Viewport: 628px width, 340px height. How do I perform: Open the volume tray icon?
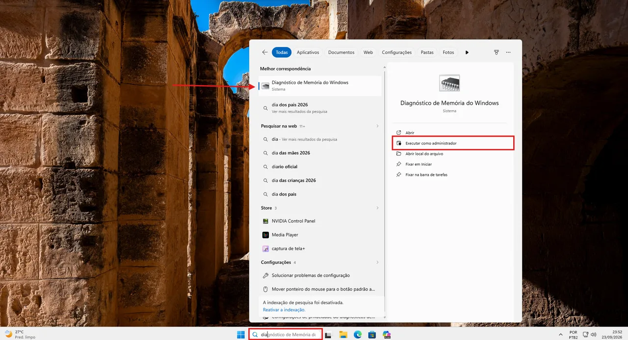coord(594,334)
